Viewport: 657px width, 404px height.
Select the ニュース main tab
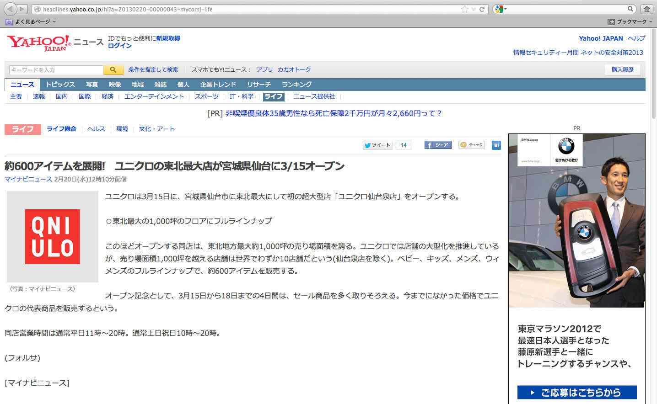22,85
